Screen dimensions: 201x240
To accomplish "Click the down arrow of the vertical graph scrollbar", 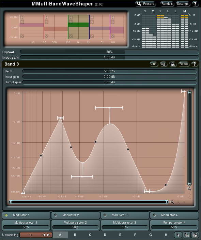I will pos(189,184).
